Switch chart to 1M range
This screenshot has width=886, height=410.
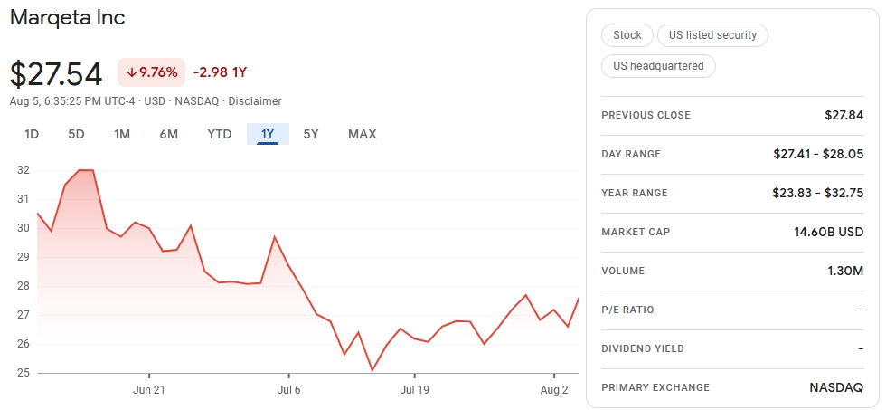(x=122, y=134)
